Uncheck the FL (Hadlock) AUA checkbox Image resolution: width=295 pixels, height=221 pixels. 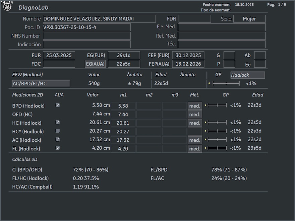click(x=58, y=148)
